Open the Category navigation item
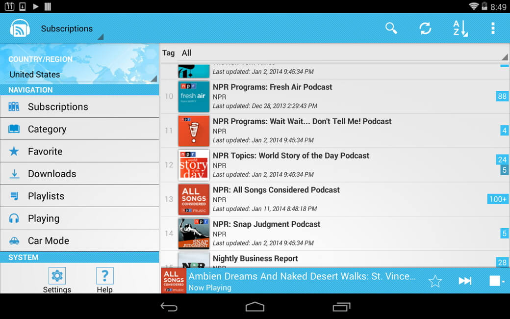 pyautogui.click(x=79, y=129)
